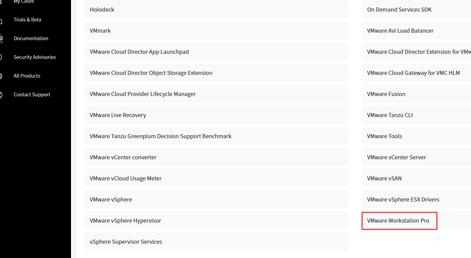Open the highlighted VMware Workstation Pro product
Viewport: 471px width, 258px height.
point(398,221)
